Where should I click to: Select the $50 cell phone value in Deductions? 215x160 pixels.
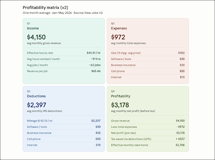[98, 139]
